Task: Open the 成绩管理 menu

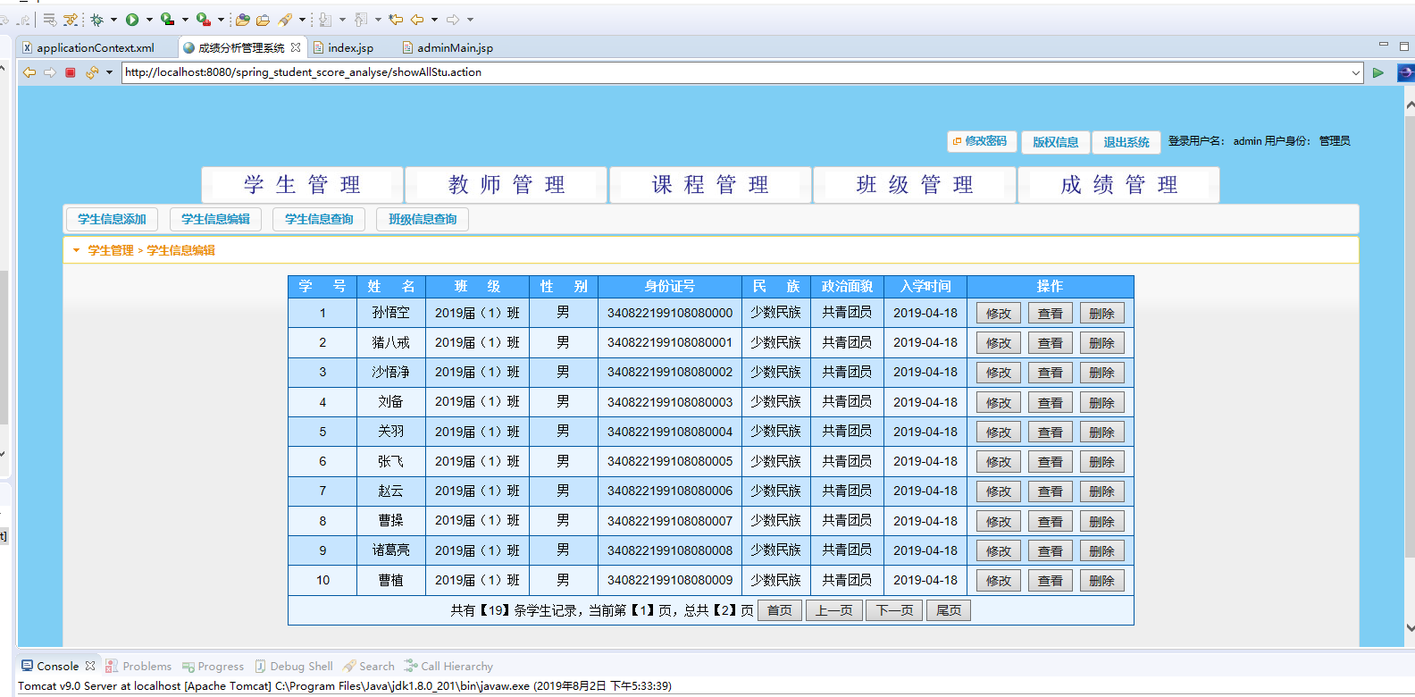Action: point(1118,185)
